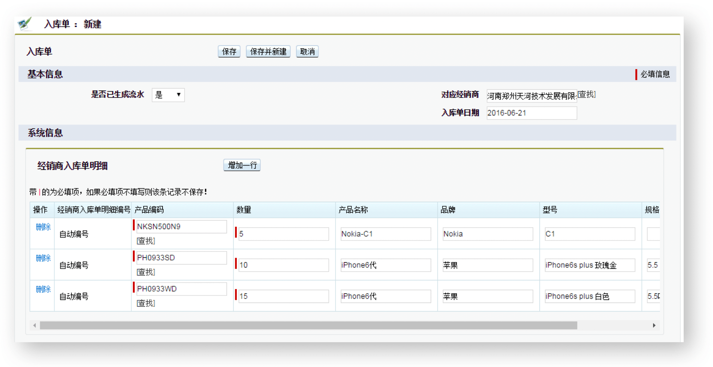Click the 对应经销商 input field

coord(532,96)
